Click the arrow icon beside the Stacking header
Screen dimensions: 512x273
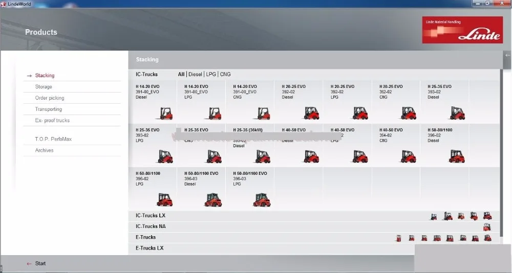507,55
